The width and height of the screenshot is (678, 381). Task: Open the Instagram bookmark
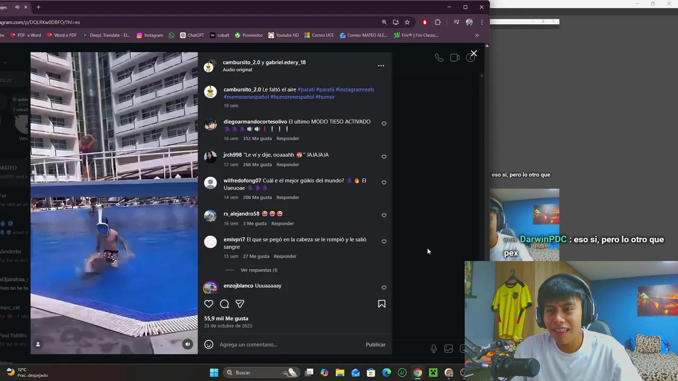150,35
